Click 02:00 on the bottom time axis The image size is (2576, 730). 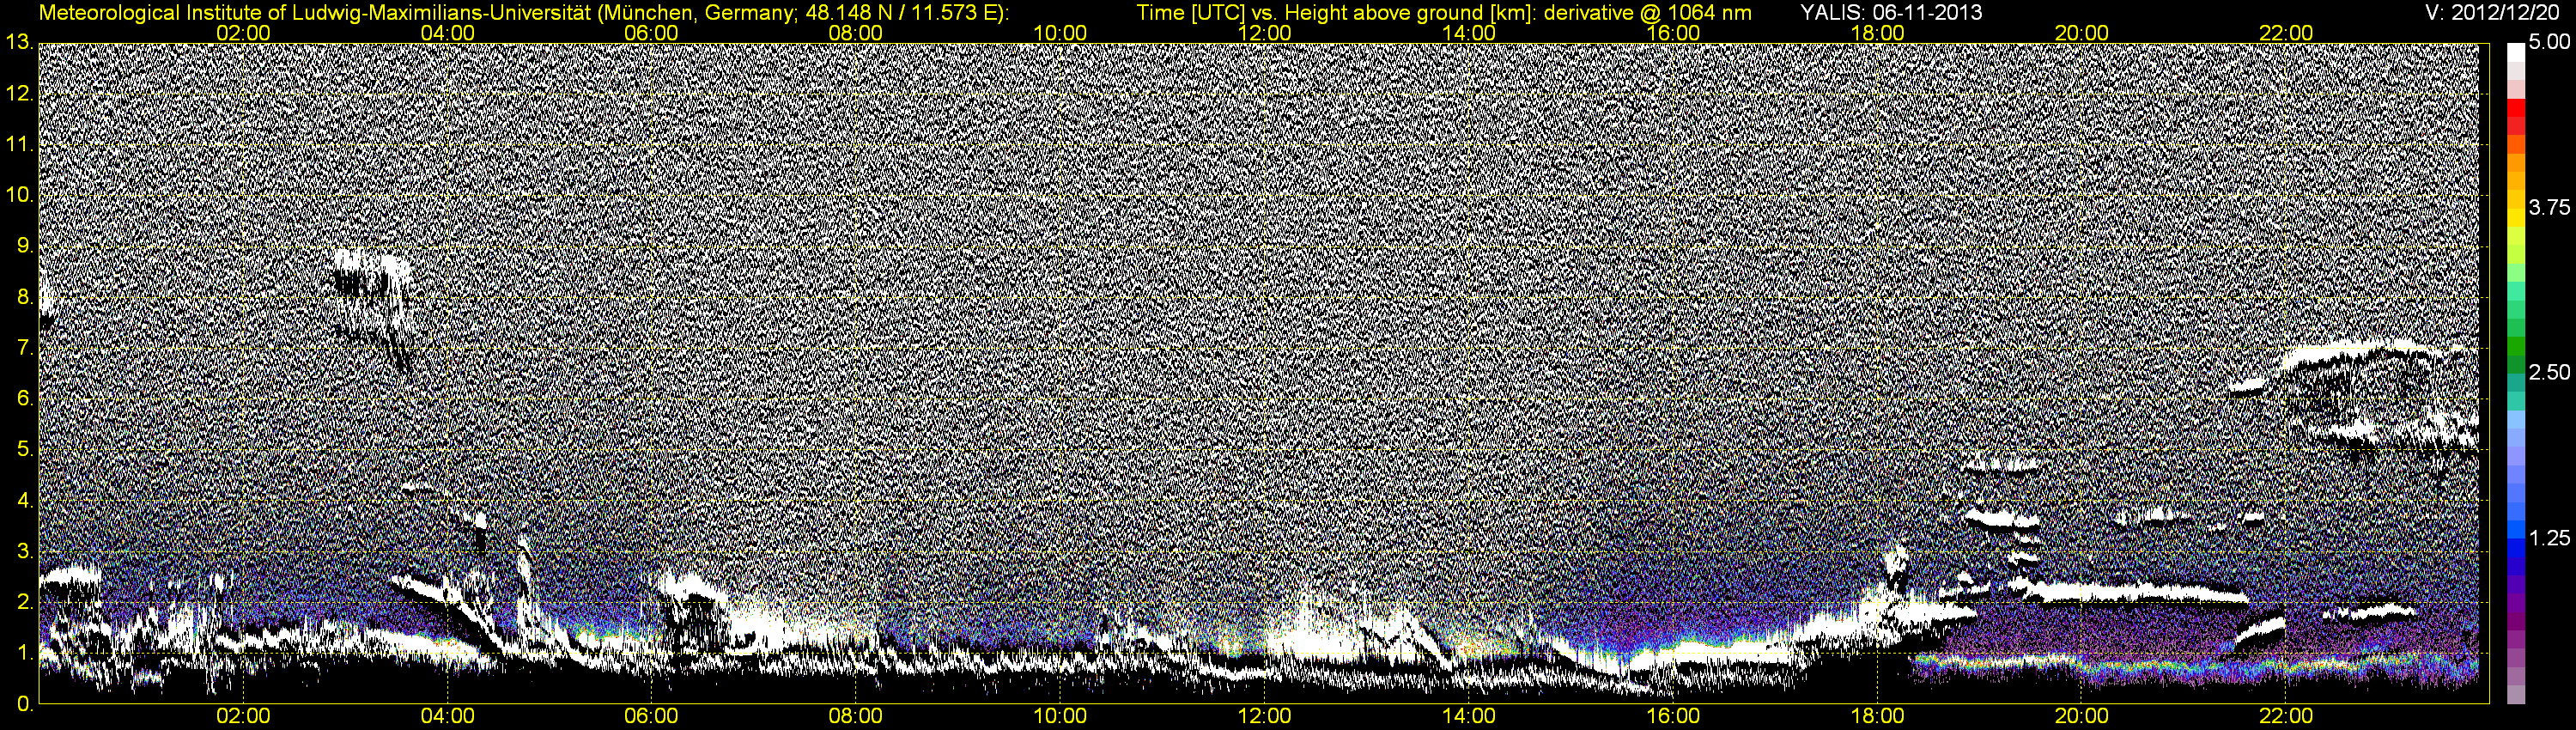pyautogui.click(x=243, y=716)
